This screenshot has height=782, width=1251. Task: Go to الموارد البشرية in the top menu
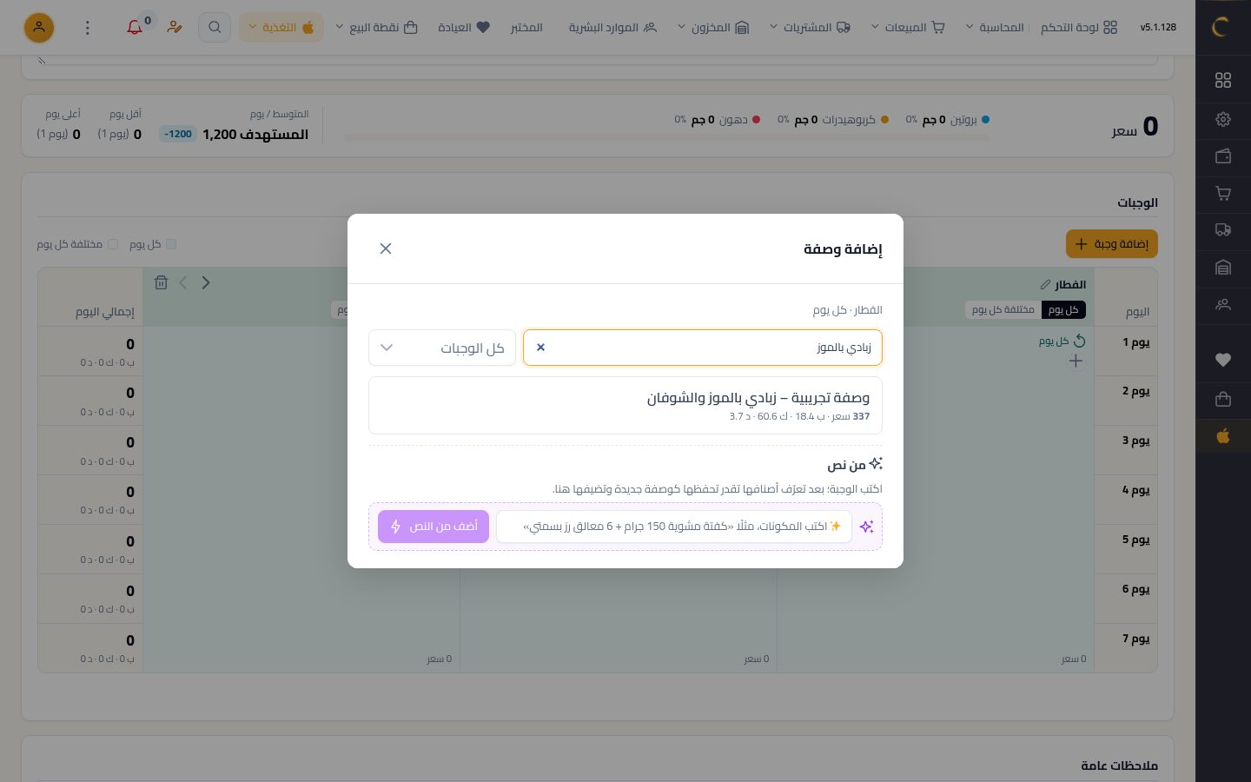tap(612, 27)
